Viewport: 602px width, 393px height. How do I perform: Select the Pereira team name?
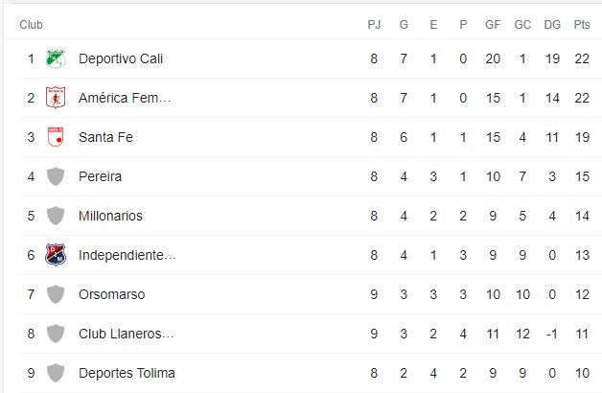coord(101,176)
